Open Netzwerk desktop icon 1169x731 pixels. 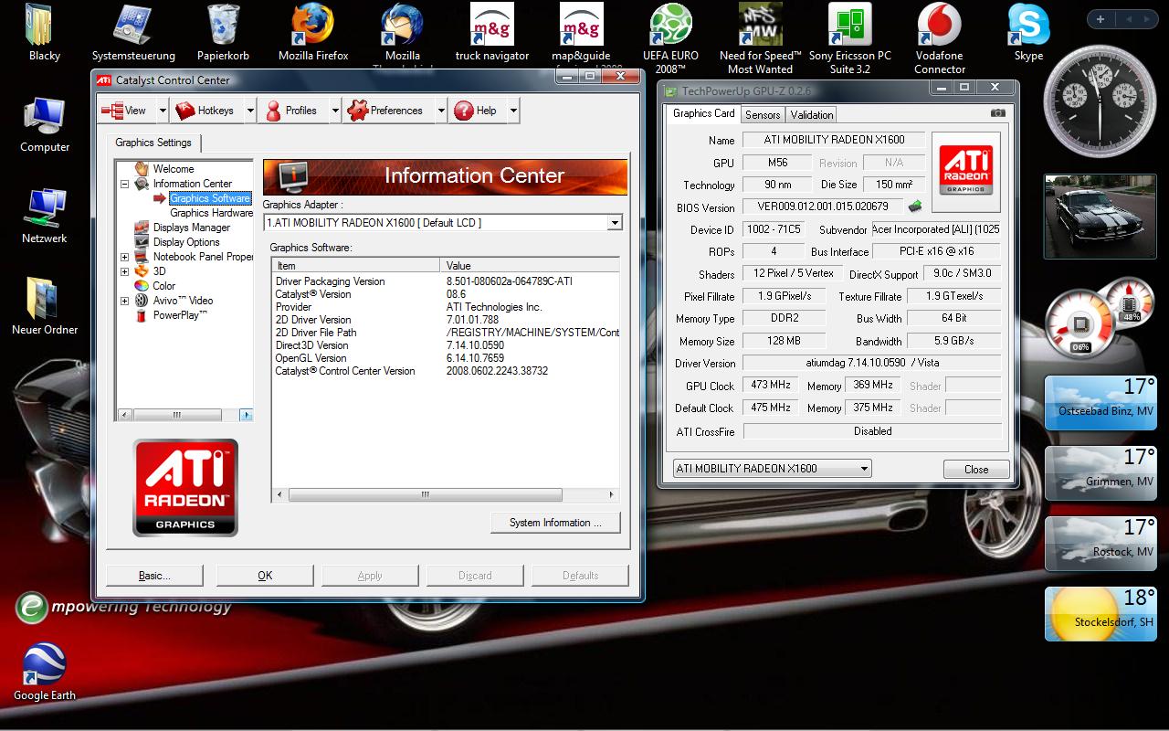tap(45, 216)
